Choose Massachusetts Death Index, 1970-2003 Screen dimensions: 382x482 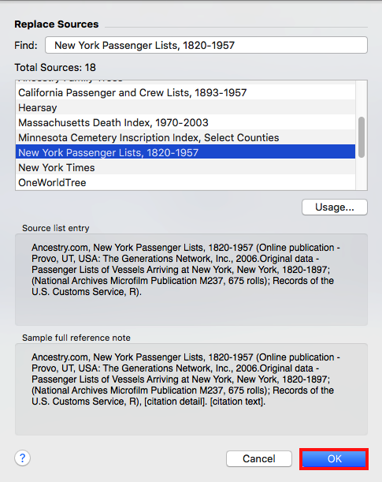point(185,122)
